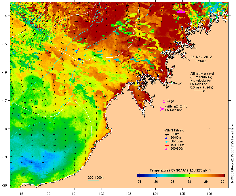The image size is (236, 196).
Task: Click the longitude axis label 122
Action: (x=102, y=194)
